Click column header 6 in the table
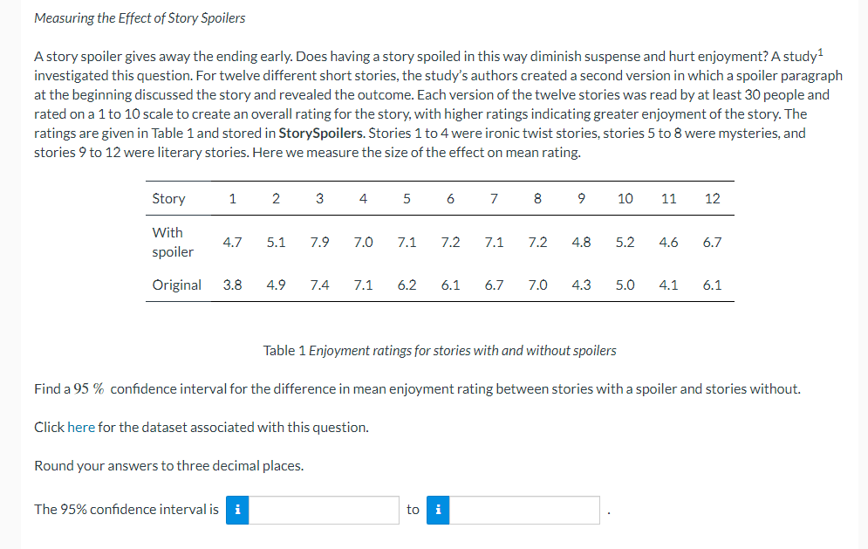This screenshot has width=868, height=549. click(450, 198)
